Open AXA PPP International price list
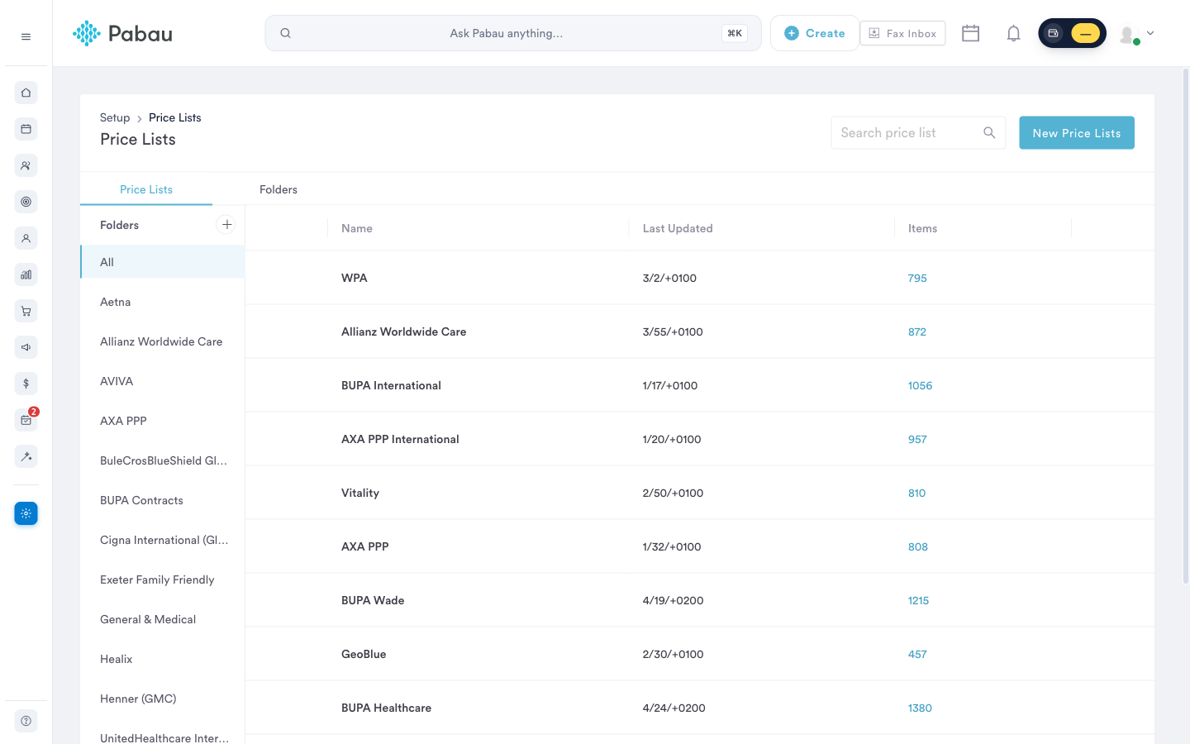The height and width of the screenshot is (744, 1190). point(700,439)
